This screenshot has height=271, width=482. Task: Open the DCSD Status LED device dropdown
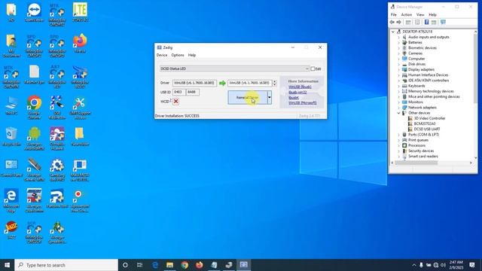234,69
